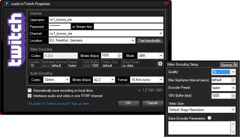Image resolution: width=240 pixels, height=138 pixels.
Task: Click the OK button
Action: click(129, 103)
